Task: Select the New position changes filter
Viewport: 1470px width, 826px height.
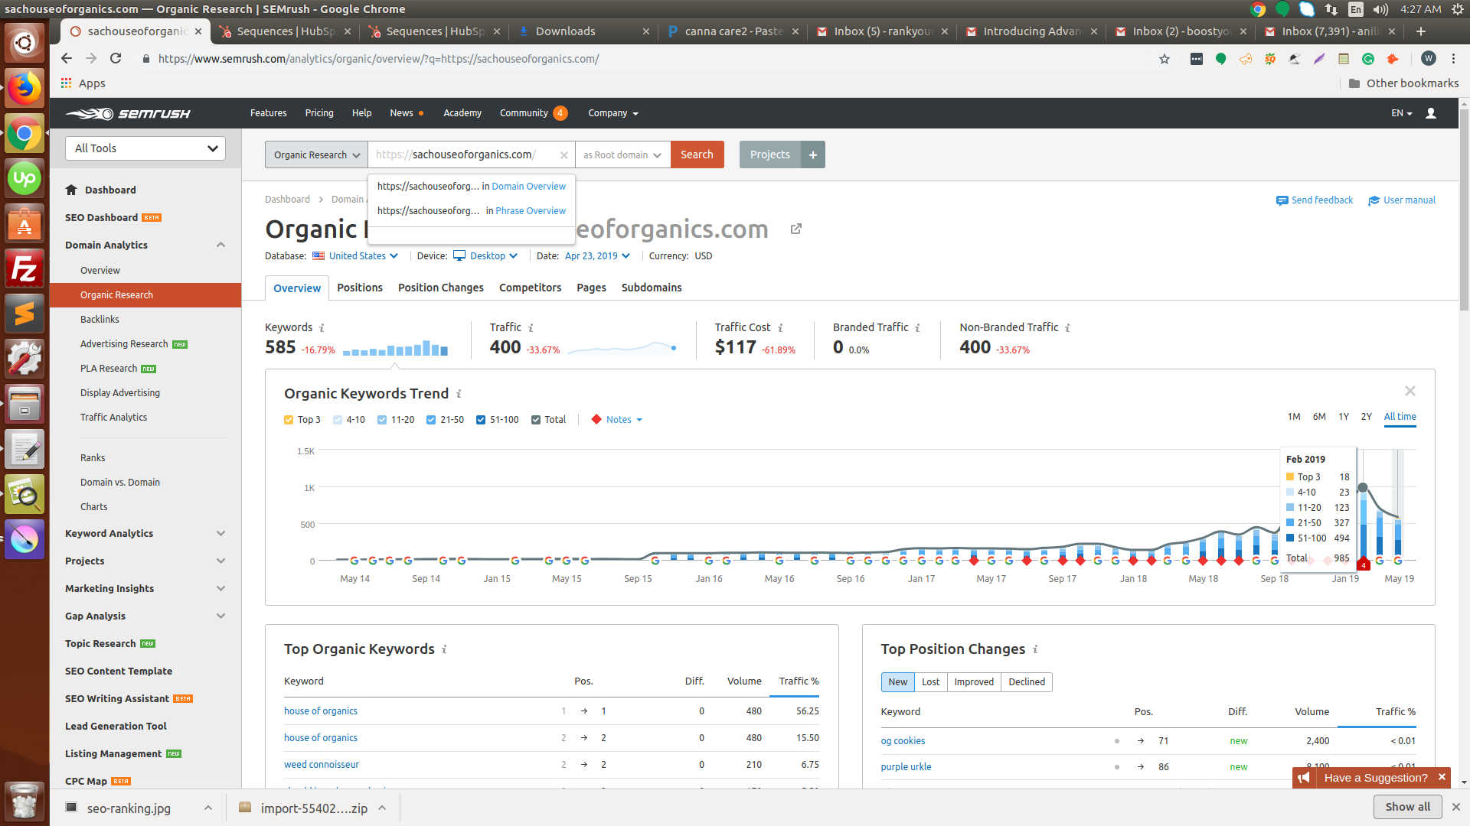Action: 897,682
